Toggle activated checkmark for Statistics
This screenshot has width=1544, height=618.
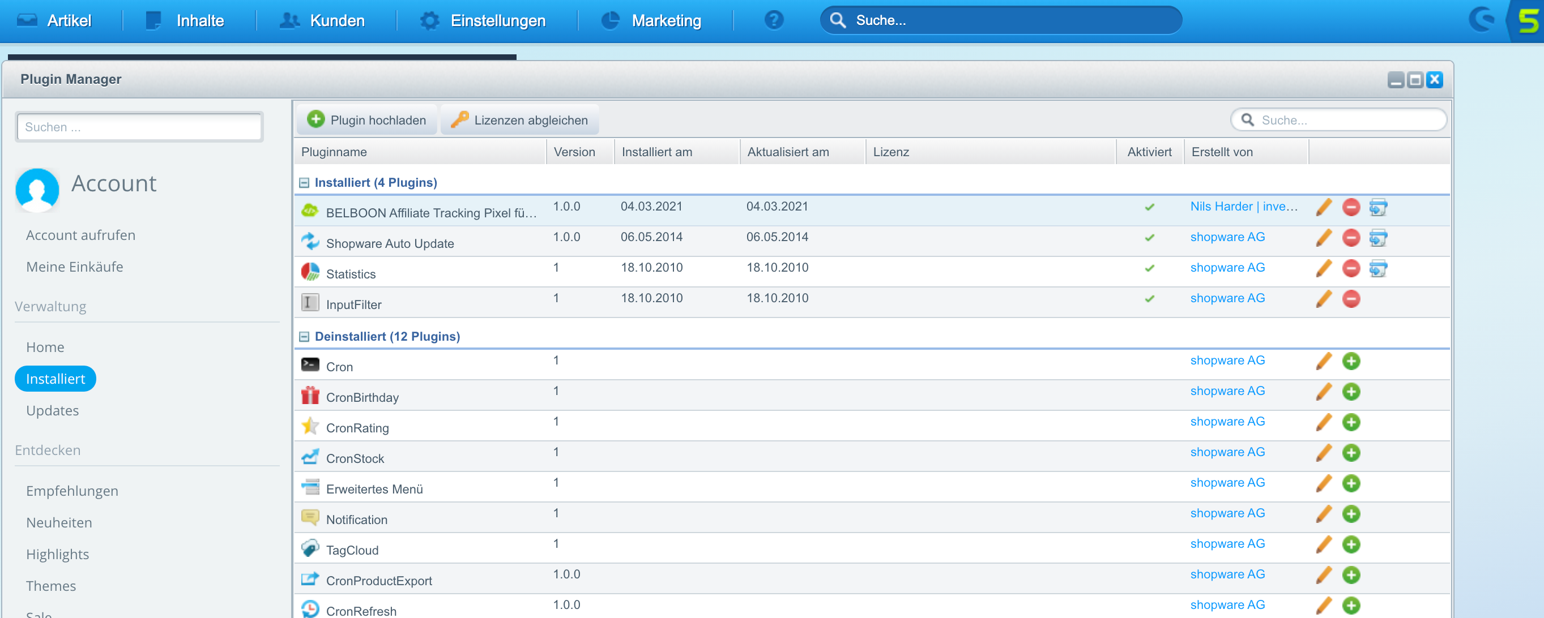tap(1149, 268)
